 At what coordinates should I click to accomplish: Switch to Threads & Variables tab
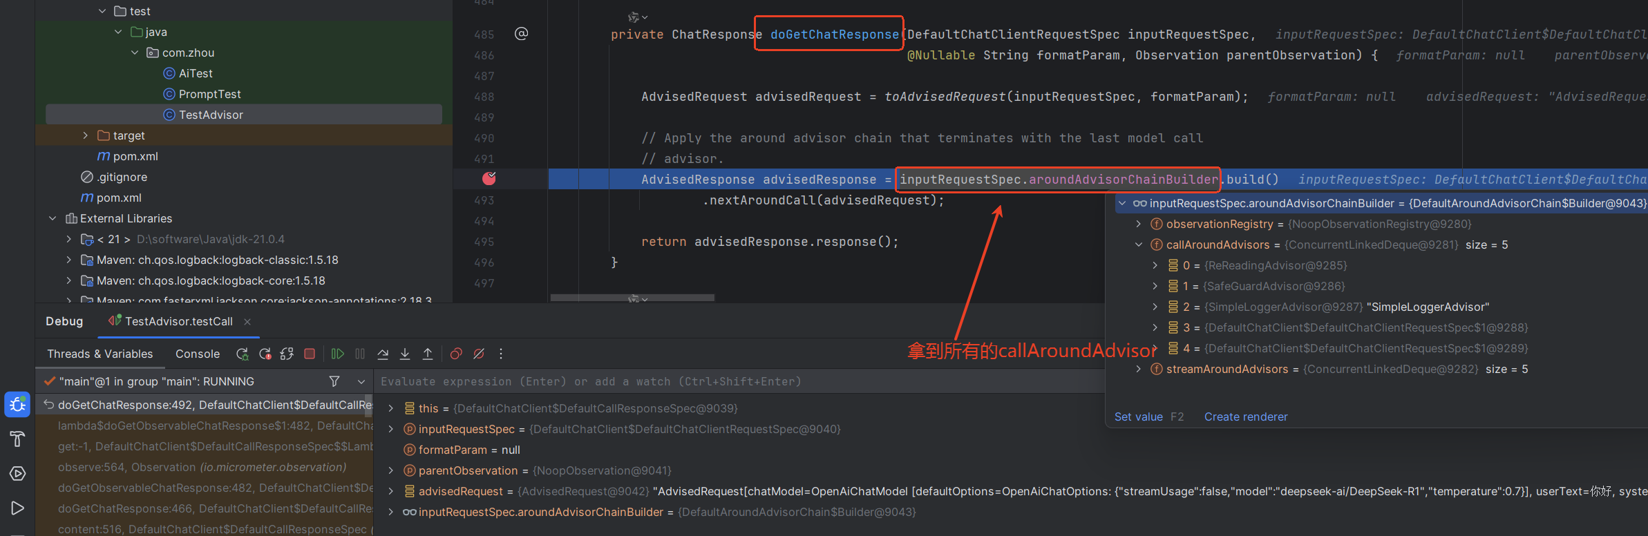[x=100, y=354]
